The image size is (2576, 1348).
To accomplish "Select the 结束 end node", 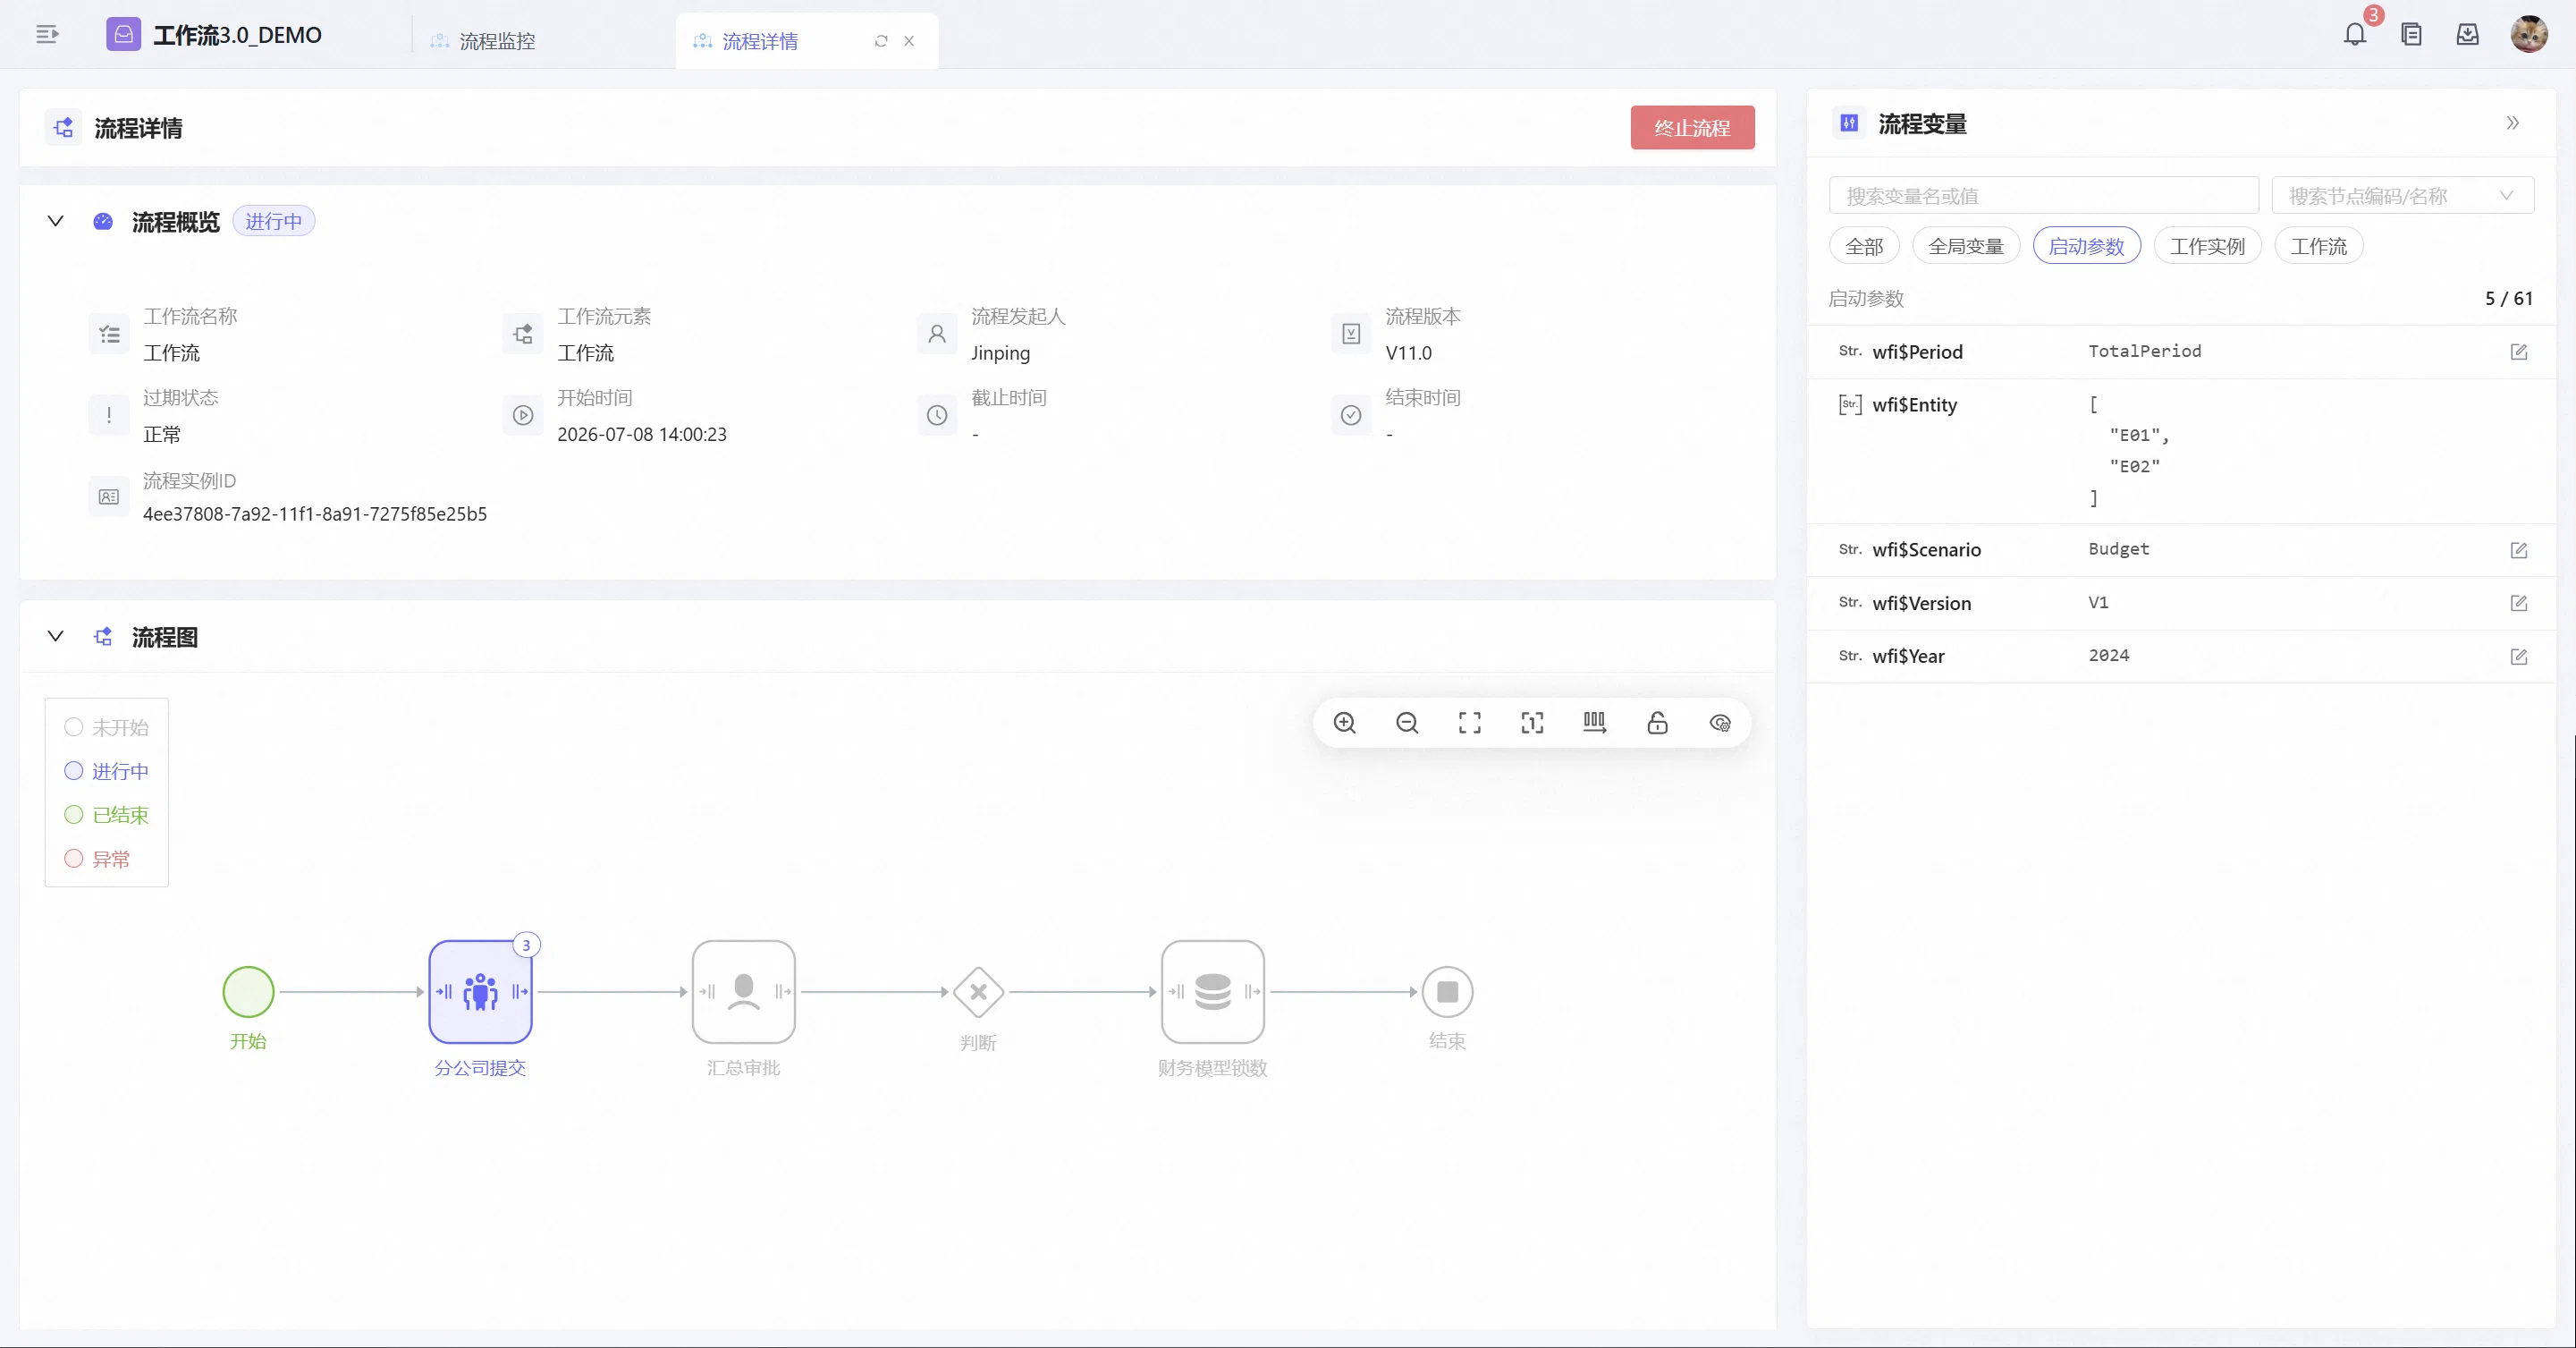I will 1447,992.
